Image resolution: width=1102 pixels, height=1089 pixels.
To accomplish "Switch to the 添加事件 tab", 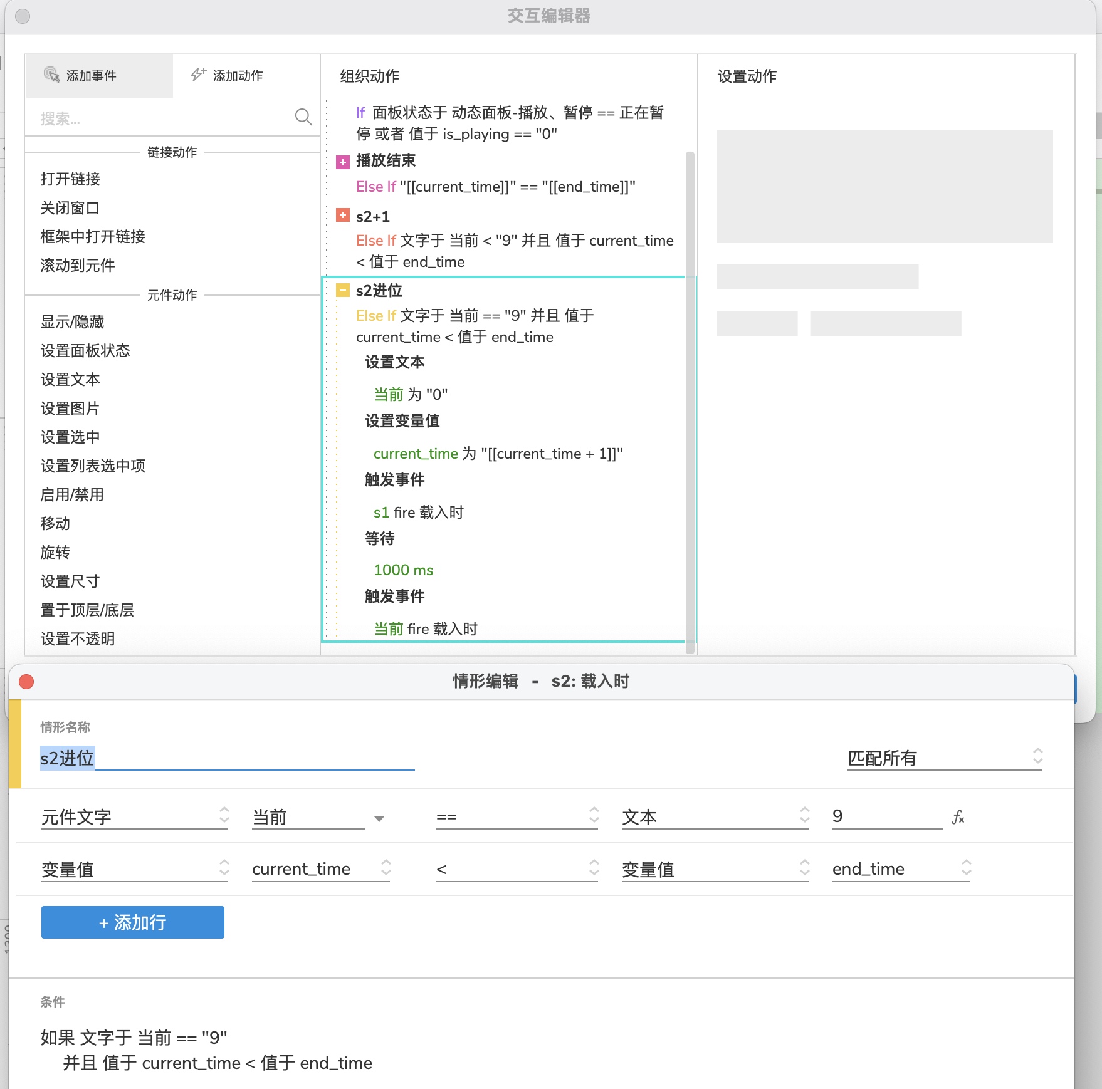I will (99, 76).
